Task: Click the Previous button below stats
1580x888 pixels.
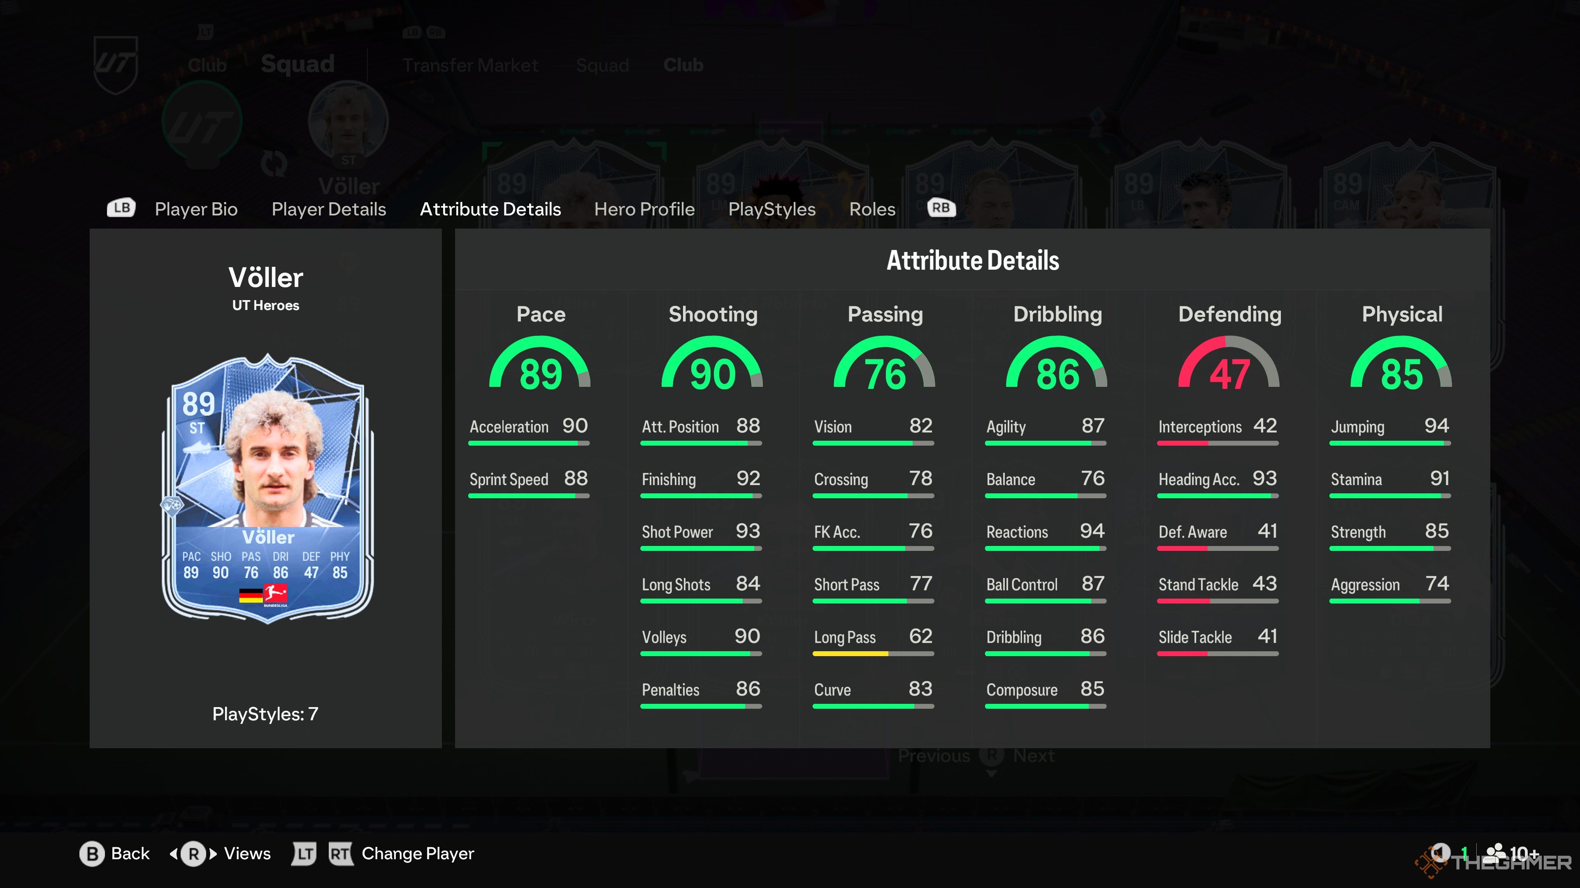Action: pos(931,755)
